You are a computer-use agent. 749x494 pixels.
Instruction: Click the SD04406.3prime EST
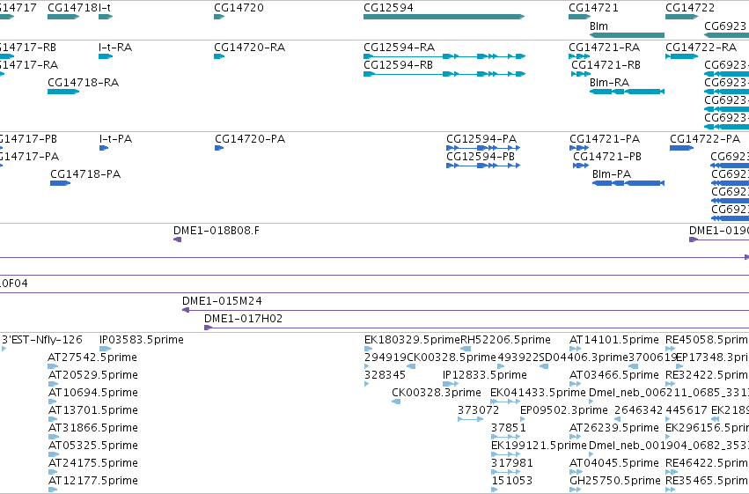pos(544,366)
